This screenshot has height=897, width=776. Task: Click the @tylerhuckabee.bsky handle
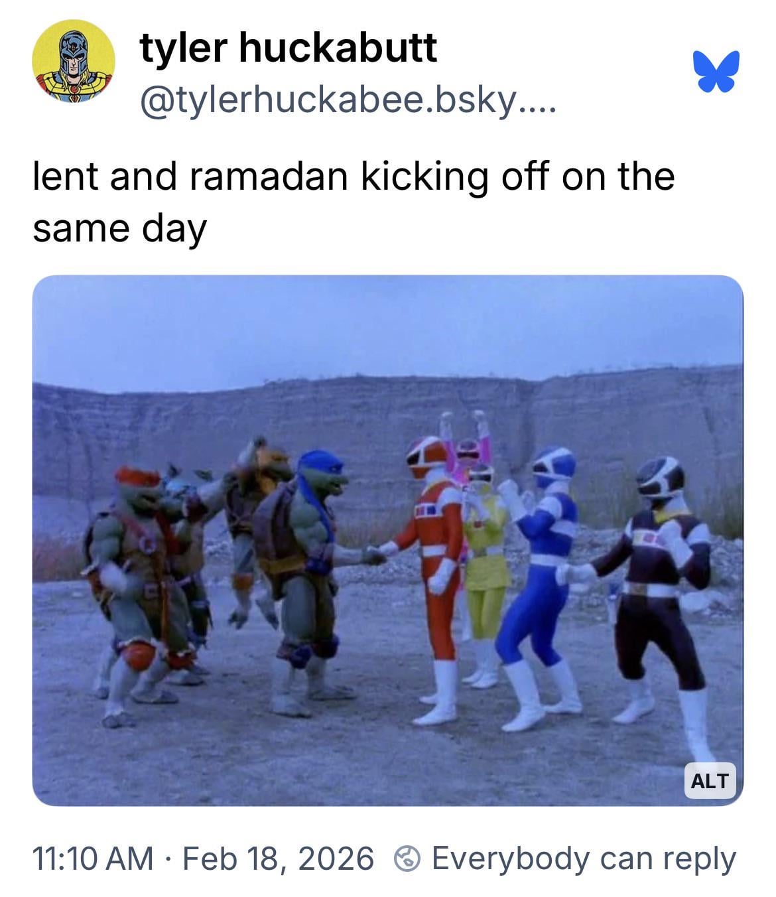[348, 100]
